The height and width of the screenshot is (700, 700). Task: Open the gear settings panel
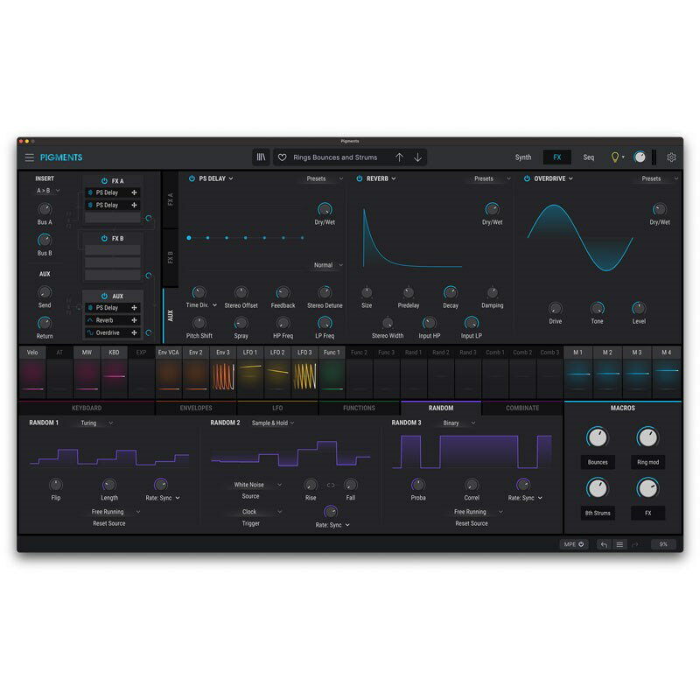pyautogui.click(x=671, y=157)
